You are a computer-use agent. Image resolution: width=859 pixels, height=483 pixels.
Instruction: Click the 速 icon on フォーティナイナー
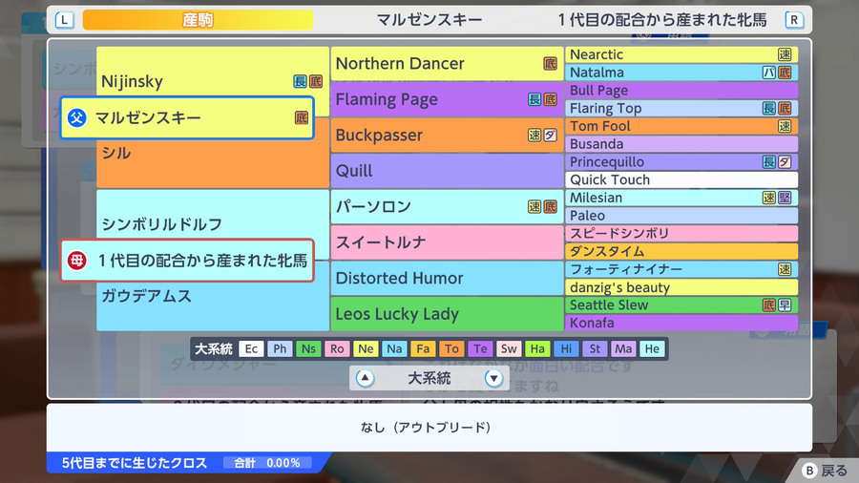[785, 269]
